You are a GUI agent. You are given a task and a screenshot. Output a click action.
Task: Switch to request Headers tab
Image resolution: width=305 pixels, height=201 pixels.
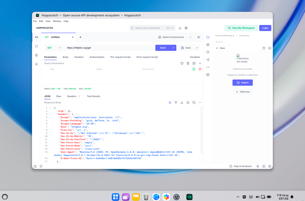[x=79, y=57]
